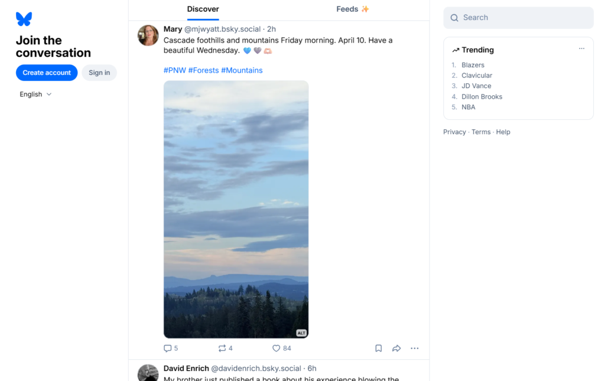Open Mary's profile avatar
The height and width of the screenshot is (381, 605).
(148, 35)
